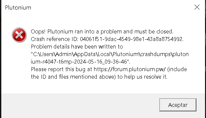The width and height of the screenshot is (206, 118).
Task: Click the forum.plutonium.pw URL text
Action: pyautogui.click(x=130, y=69)
